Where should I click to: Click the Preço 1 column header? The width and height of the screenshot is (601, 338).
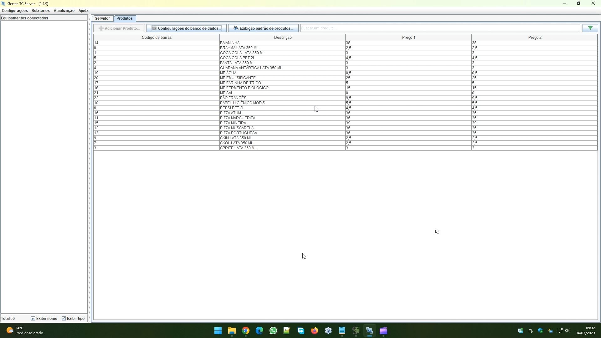pos(408,38)
